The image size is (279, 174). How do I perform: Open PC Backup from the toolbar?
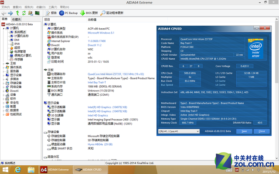click(x=68, y=13)
